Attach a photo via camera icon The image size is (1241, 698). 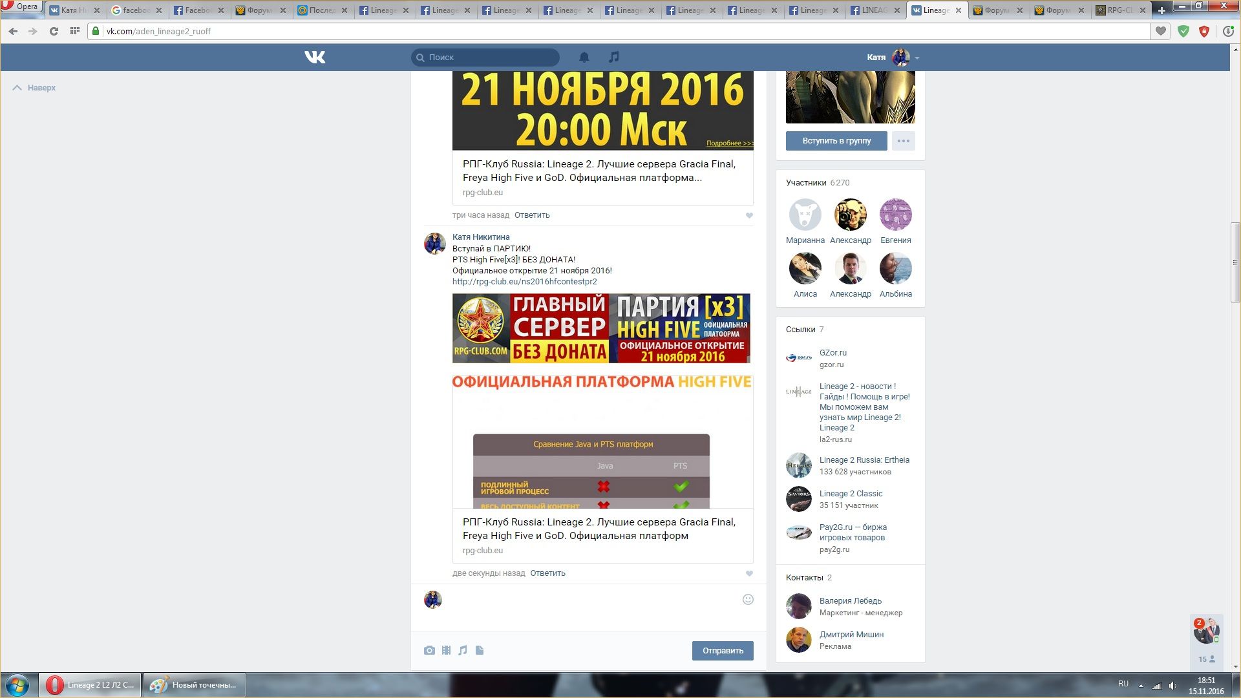pos(429,651)
